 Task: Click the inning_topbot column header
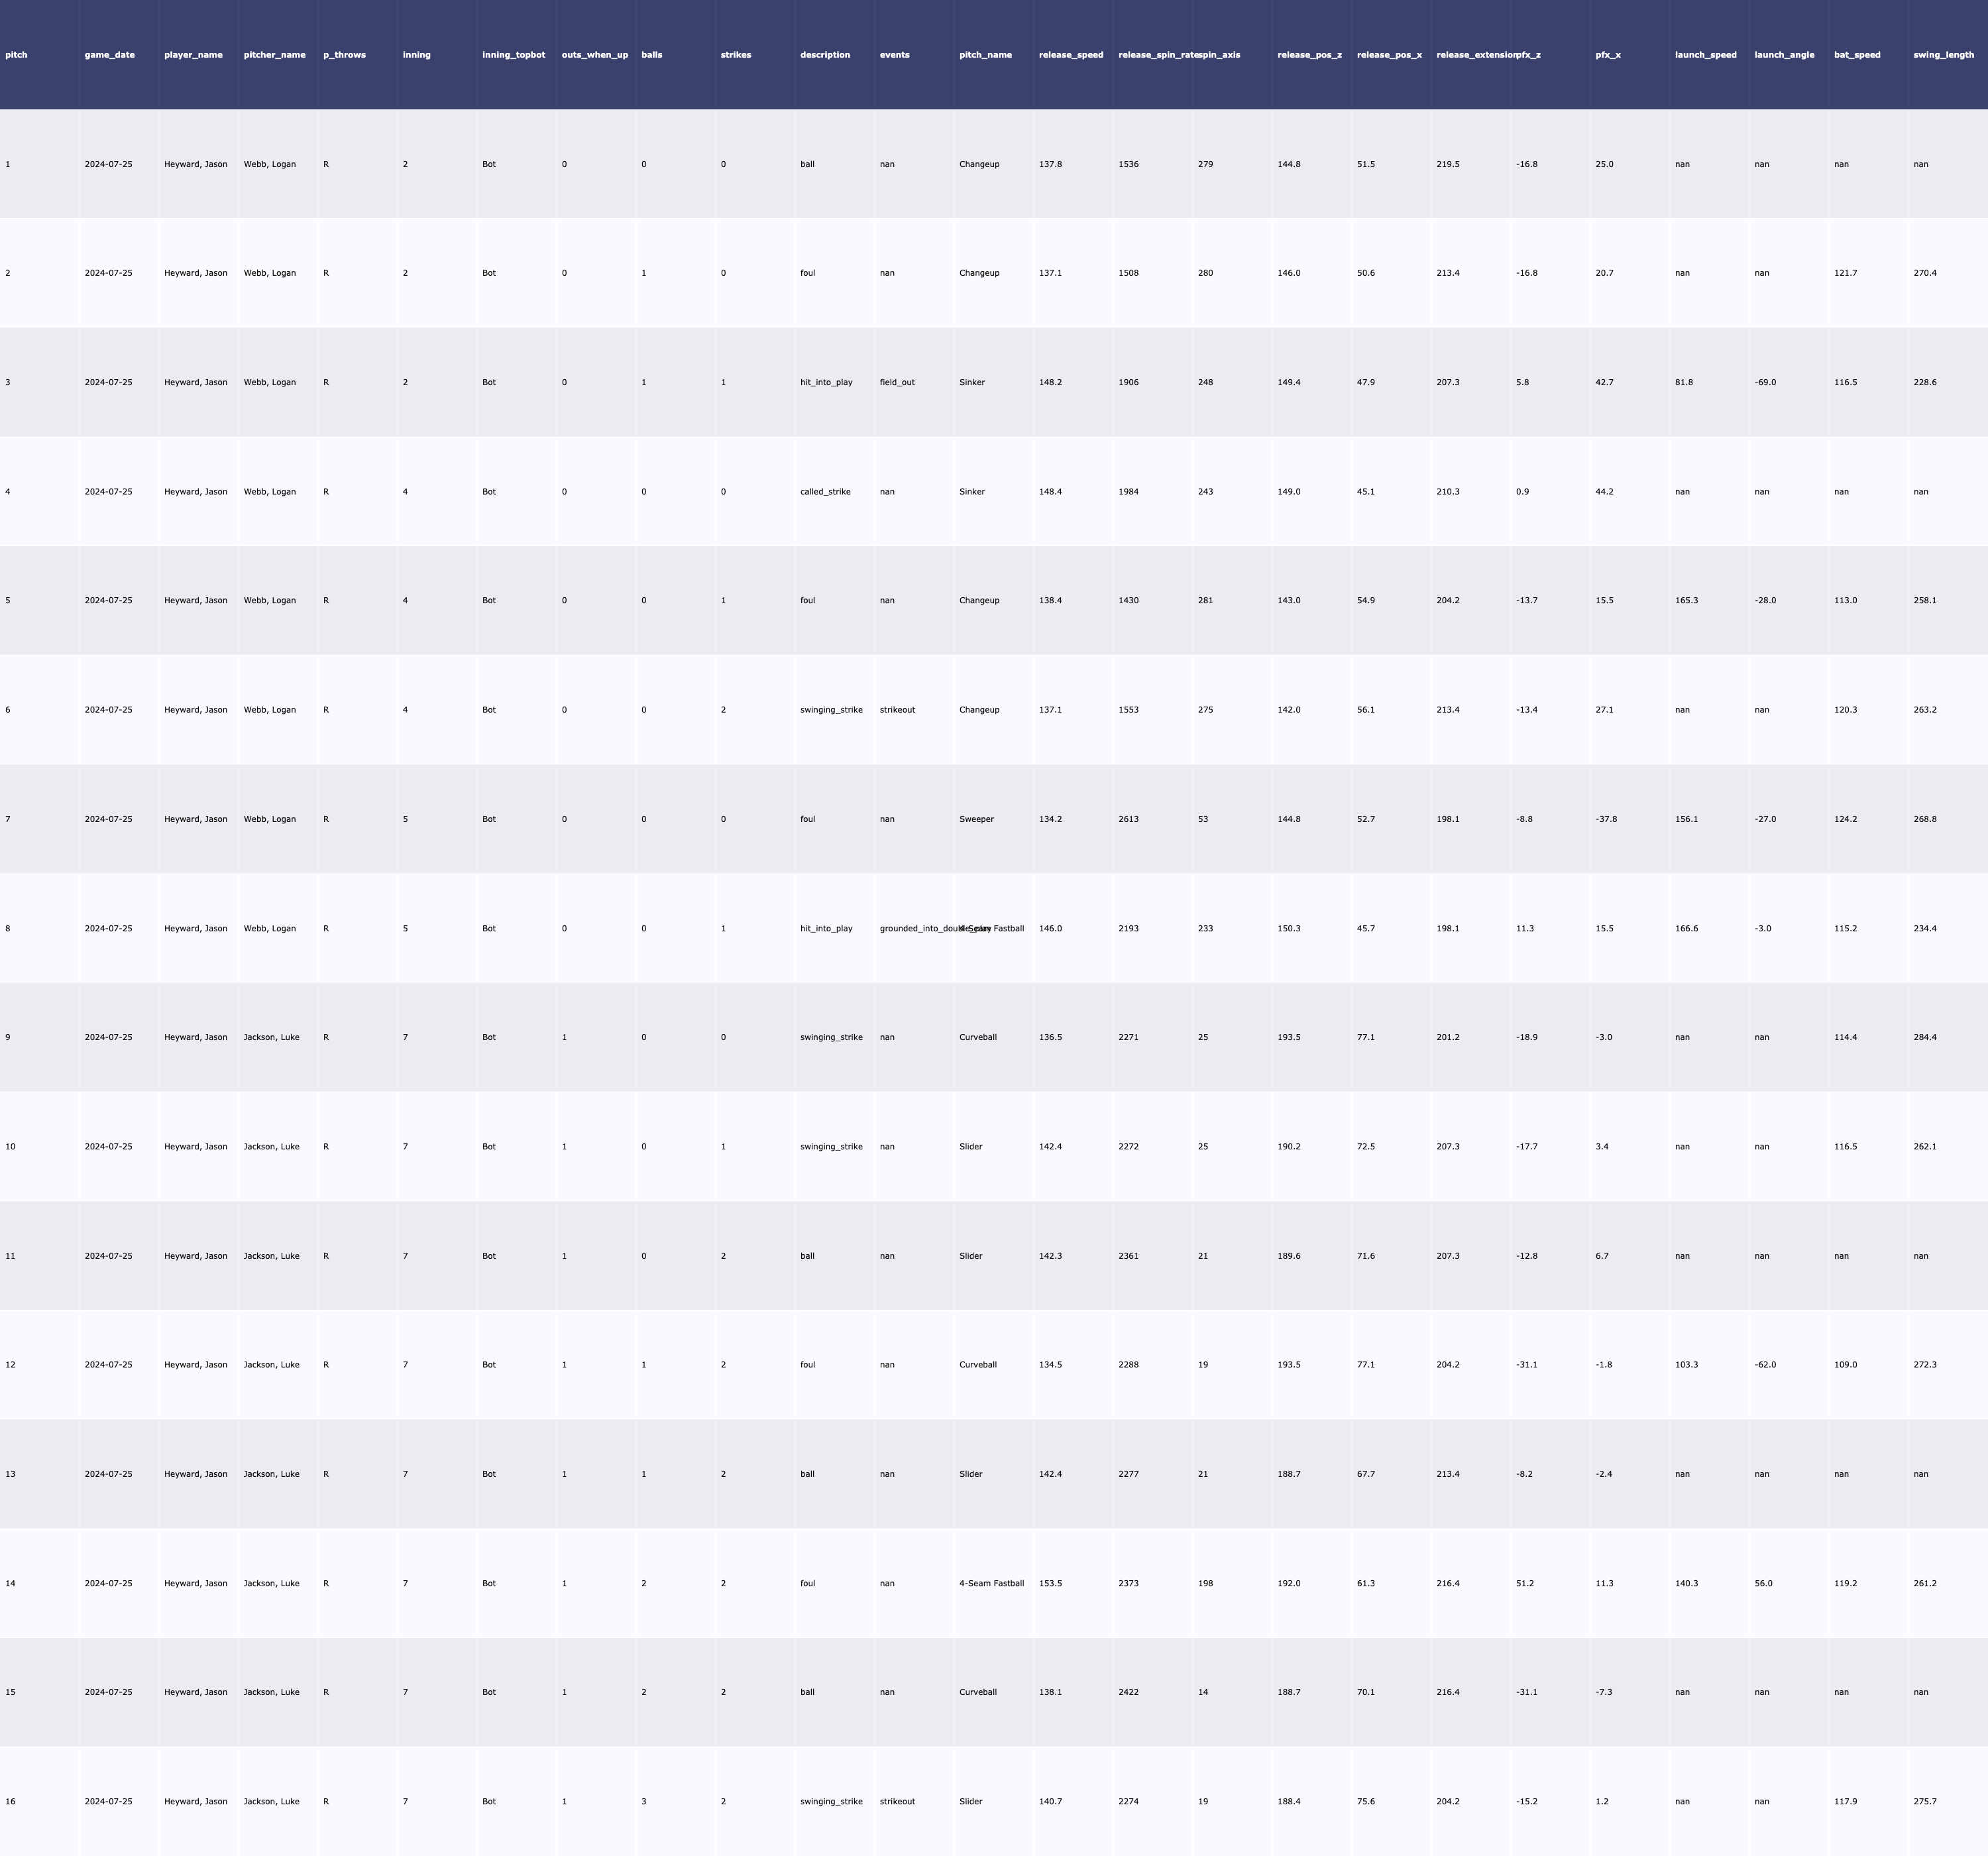point(513,55)
